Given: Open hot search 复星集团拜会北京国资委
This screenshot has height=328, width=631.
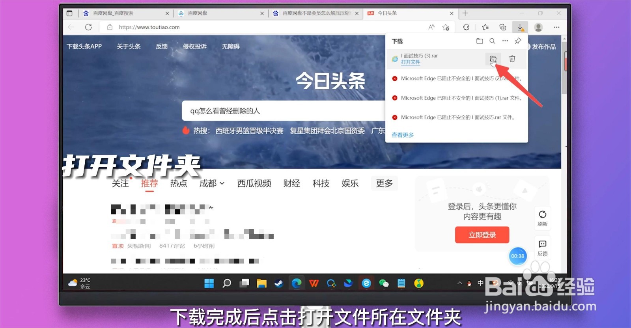Looking at the screenshot, I should (x=327, y=131).
